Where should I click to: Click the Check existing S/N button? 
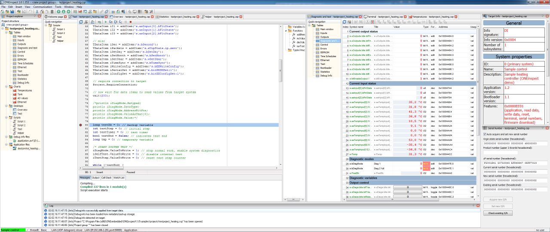pyautogui.click(x=498, y=213)
